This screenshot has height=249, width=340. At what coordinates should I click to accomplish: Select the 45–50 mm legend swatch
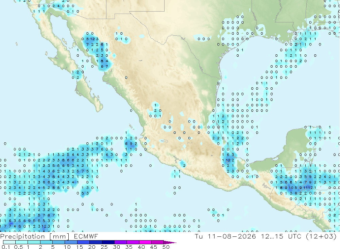pos(158,242)
